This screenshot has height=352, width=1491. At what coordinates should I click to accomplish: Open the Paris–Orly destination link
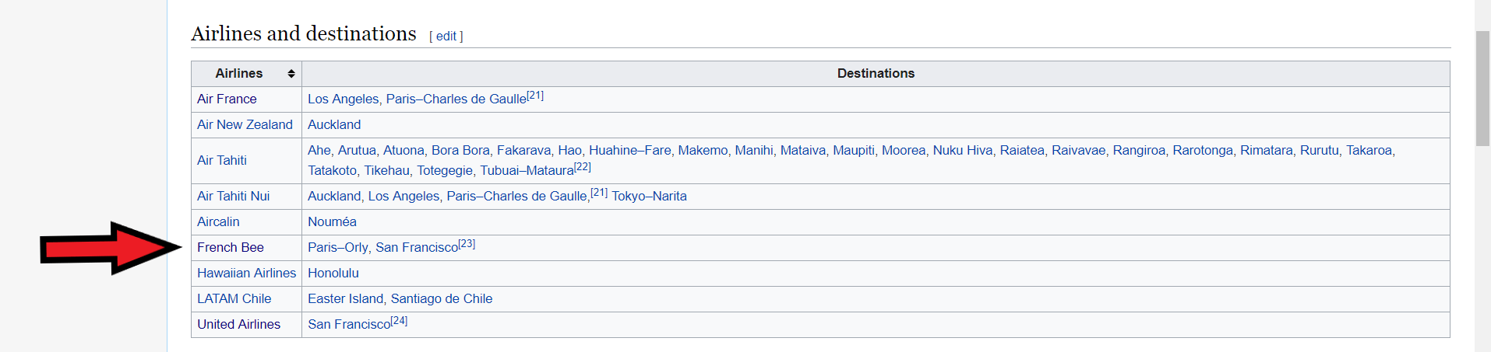337,247
